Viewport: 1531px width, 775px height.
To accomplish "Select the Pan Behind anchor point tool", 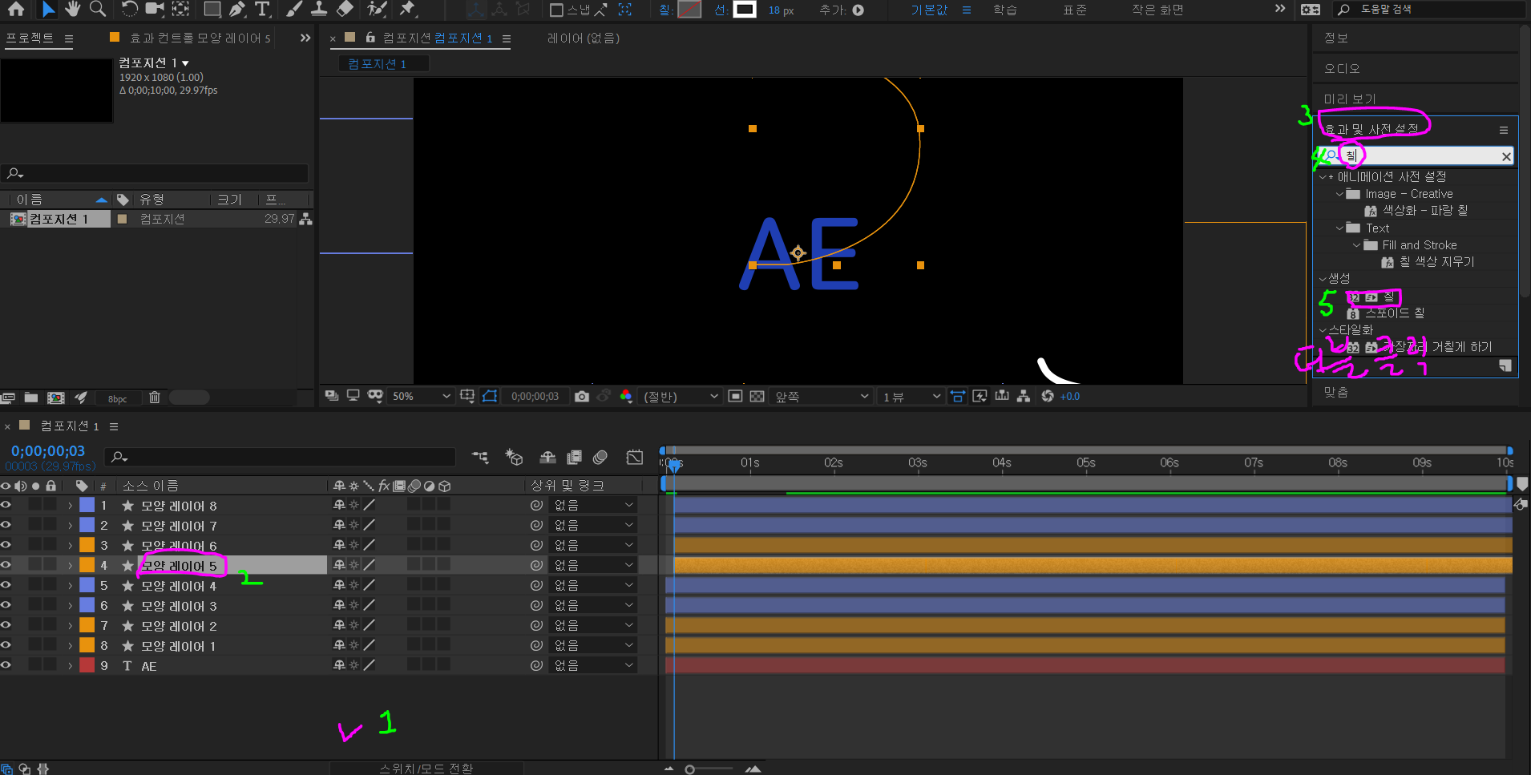I will pyautogui.click(x=181, y=9).
